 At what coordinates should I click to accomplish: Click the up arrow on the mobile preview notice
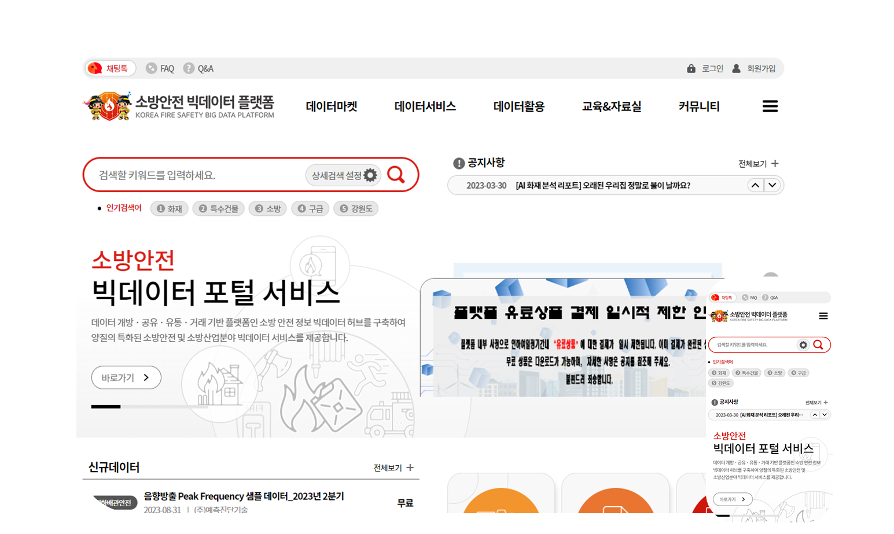pyautogui.click(x=815, y=415)
